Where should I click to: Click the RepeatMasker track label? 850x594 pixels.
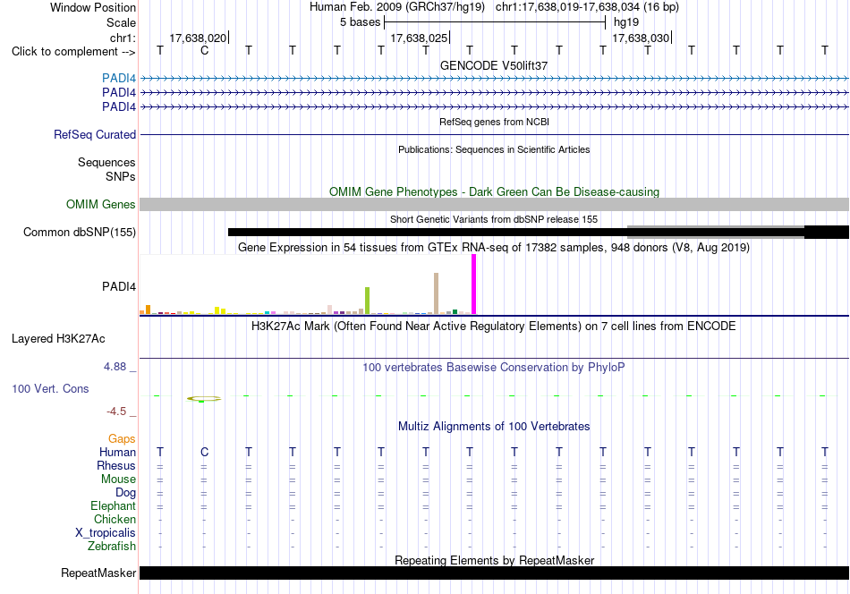pyautogui.click(x=98, y=573)
